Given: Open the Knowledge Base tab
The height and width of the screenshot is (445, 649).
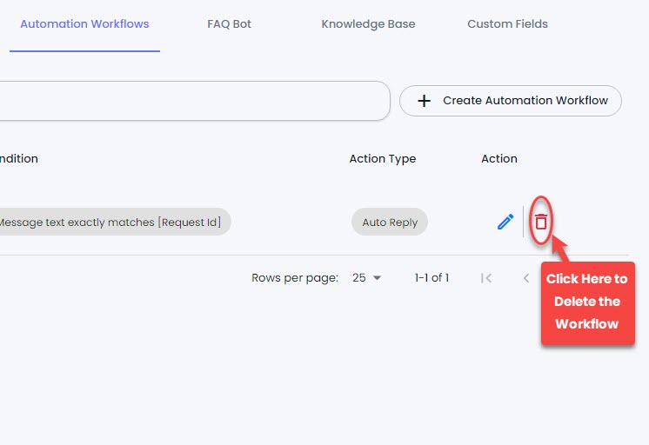Looking at the screenshot, I should [368, 24].
